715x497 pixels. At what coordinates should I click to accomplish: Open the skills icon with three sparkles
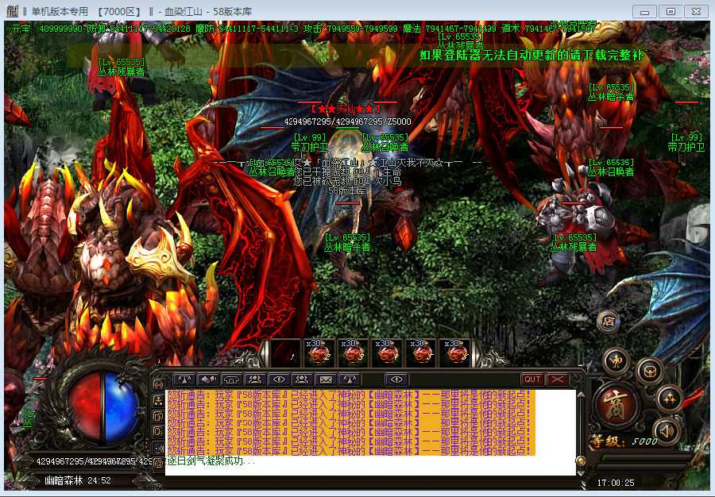click(x=670, y=399)
